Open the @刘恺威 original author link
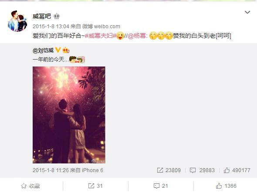The height and width of the screenshot is (193, 257). point(43,50)
